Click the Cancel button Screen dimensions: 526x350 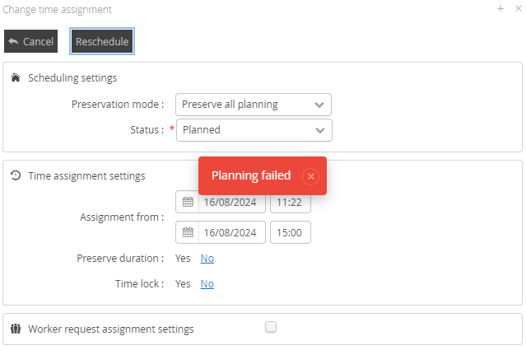tap(30, 41)
